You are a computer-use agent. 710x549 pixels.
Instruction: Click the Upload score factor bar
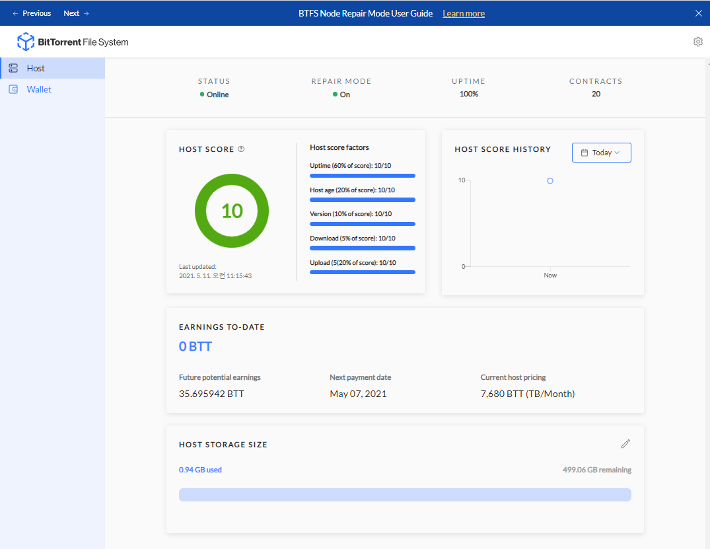click(x=362, y=272)
